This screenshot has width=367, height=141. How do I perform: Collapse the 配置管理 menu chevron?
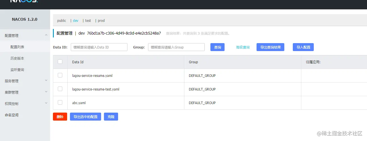pyautogui.click(x=46, y=35)
